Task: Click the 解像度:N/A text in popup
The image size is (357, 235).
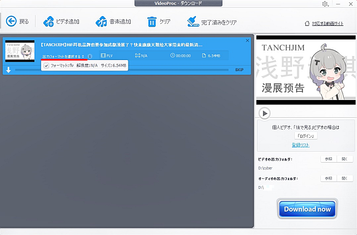Action: (x=87, y=66)
